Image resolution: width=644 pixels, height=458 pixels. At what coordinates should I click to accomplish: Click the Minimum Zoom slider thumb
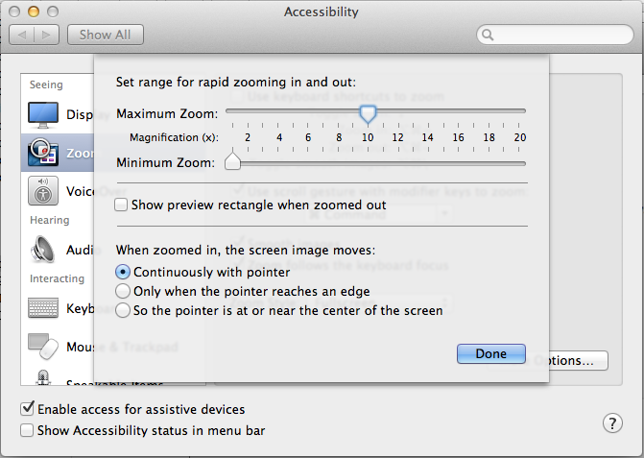[232, 162]
